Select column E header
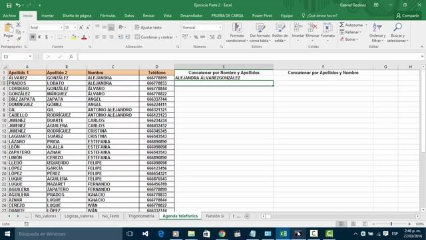426x240 pixels. tap(224, 67)
